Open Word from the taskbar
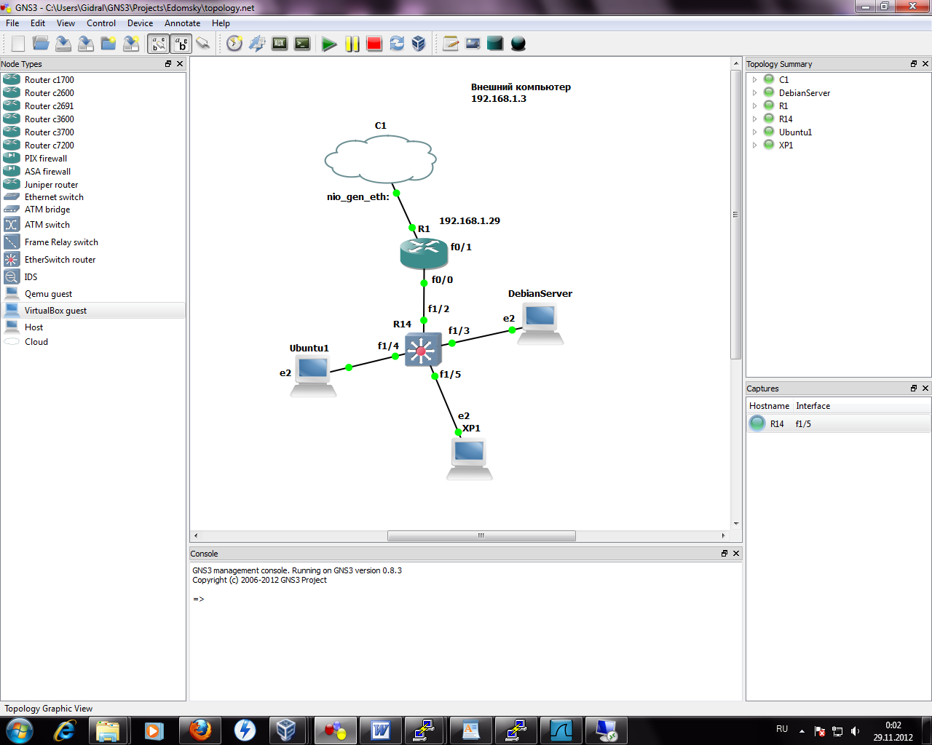The width and height of the screenshot is (932, 745). 381,730
